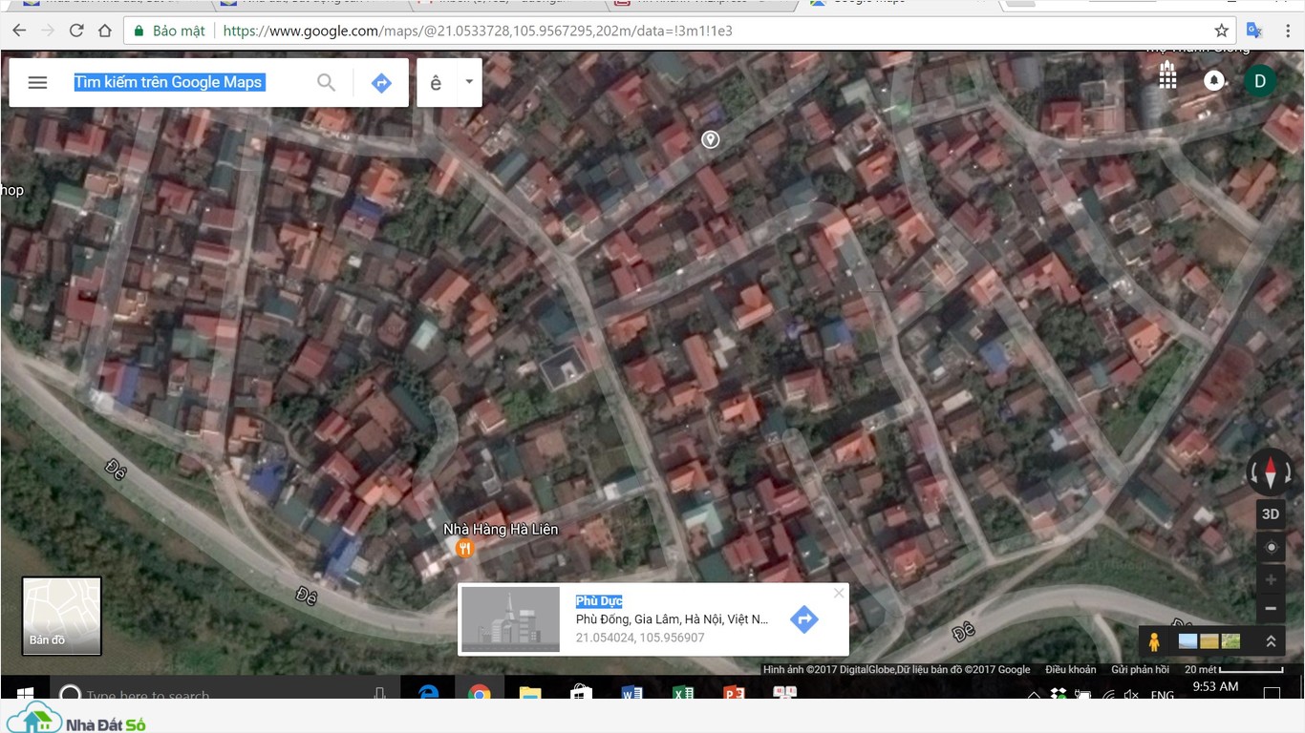Open the Gửi phản hồi feedback link
Screen dimensions: 1305x733
1140,669
